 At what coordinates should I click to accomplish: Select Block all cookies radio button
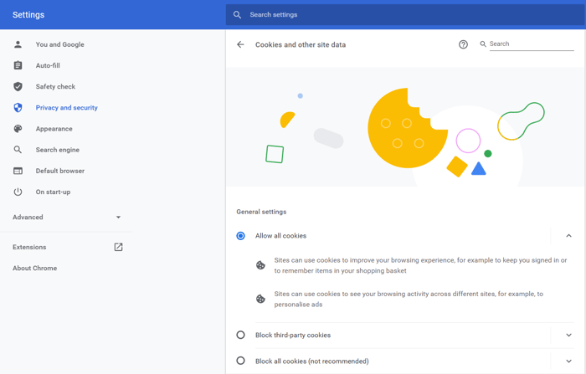pyautogui.click(x=241, y=361)
